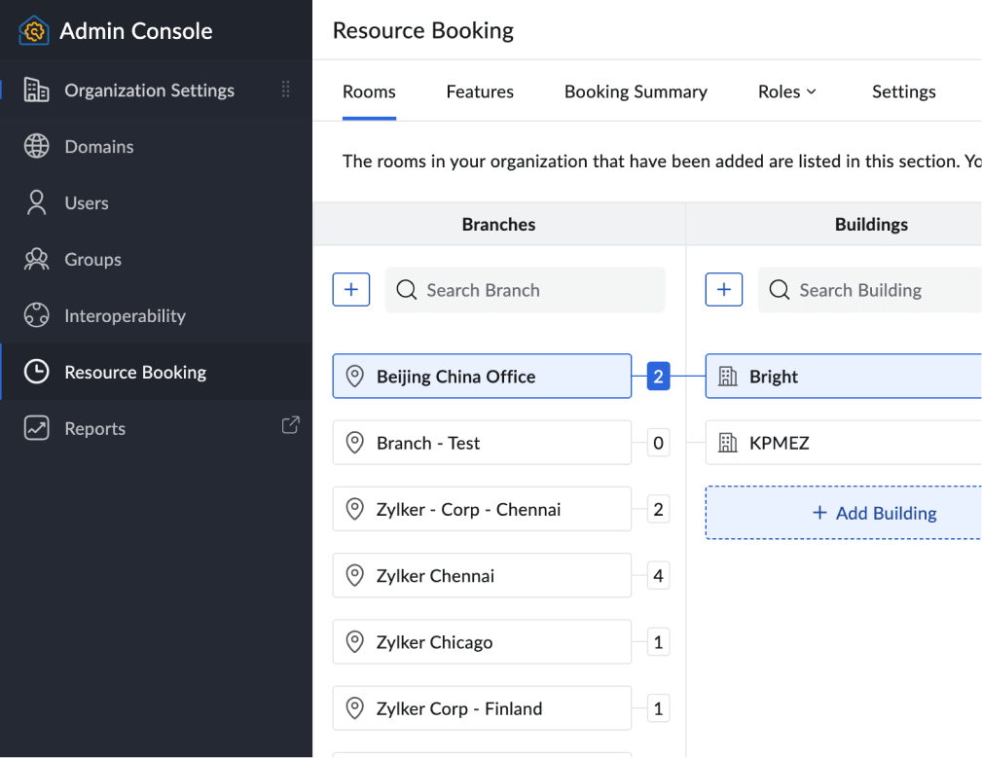Screen dimensions: 982x758
Task: Click the Users person icon
Action: point(37,203)
